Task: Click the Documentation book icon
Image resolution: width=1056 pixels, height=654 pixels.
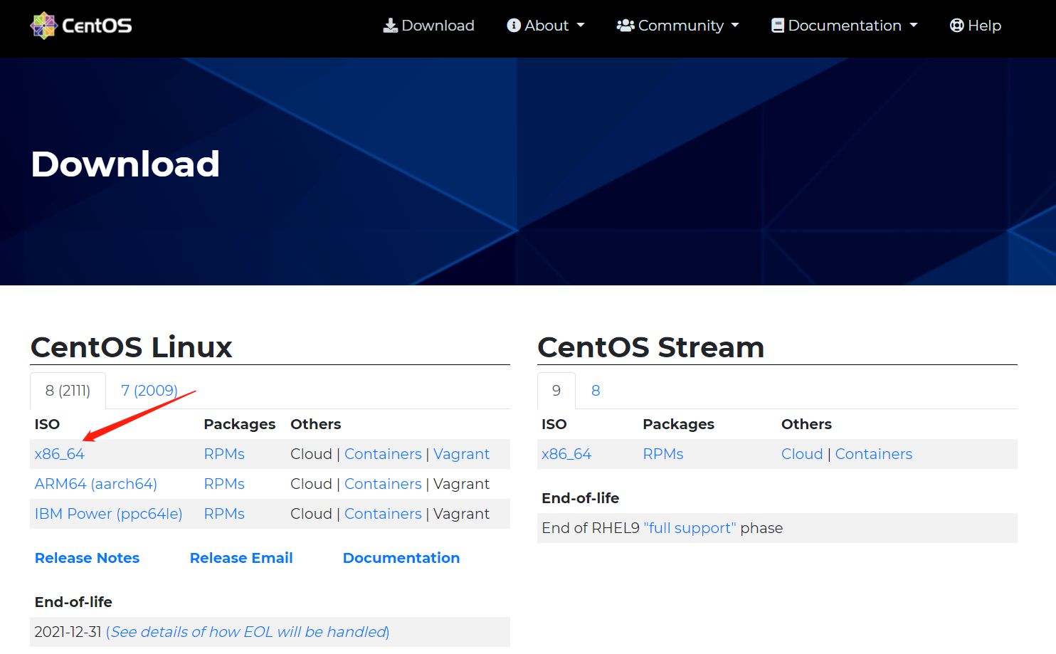Action: tap(778, 26)
